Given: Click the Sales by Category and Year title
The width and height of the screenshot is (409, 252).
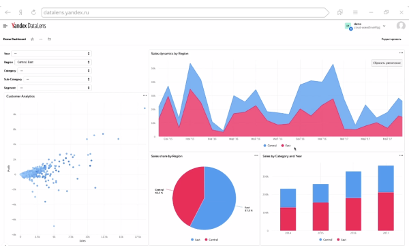Looking at the screenshot, I should tap(282, 156).
